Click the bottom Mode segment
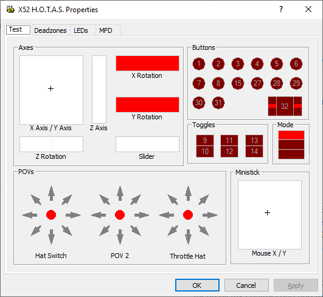Viewport: 323px width, 297px height. pos(291,154)
